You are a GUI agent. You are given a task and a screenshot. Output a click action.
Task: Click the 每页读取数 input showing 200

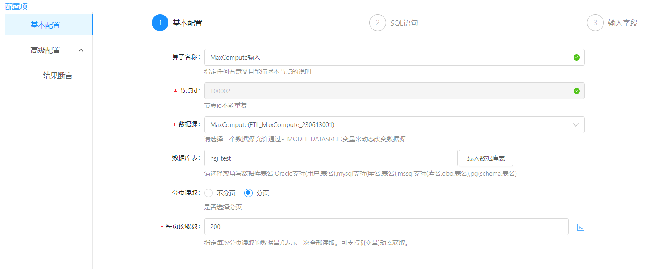[x=386, y=227]
